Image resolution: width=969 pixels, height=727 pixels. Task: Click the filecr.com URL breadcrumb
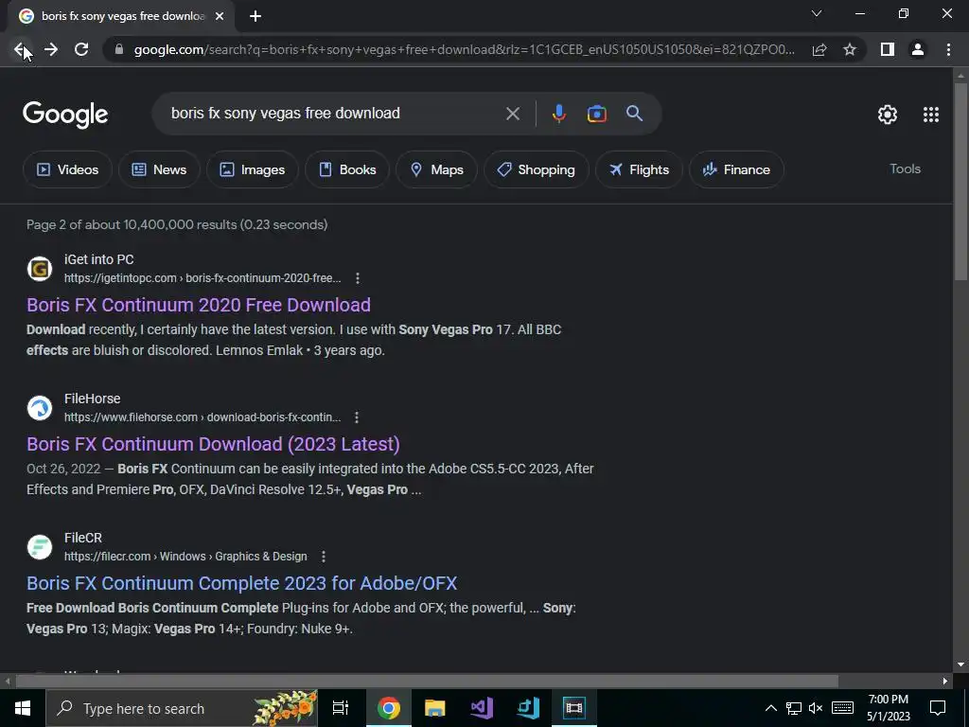185,557
